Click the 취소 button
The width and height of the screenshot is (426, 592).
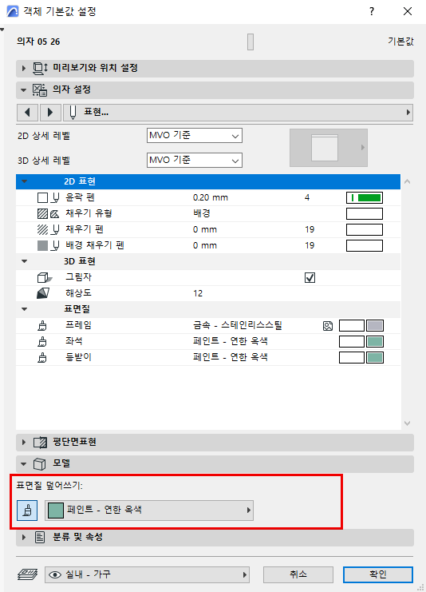(x=298, y=574)
